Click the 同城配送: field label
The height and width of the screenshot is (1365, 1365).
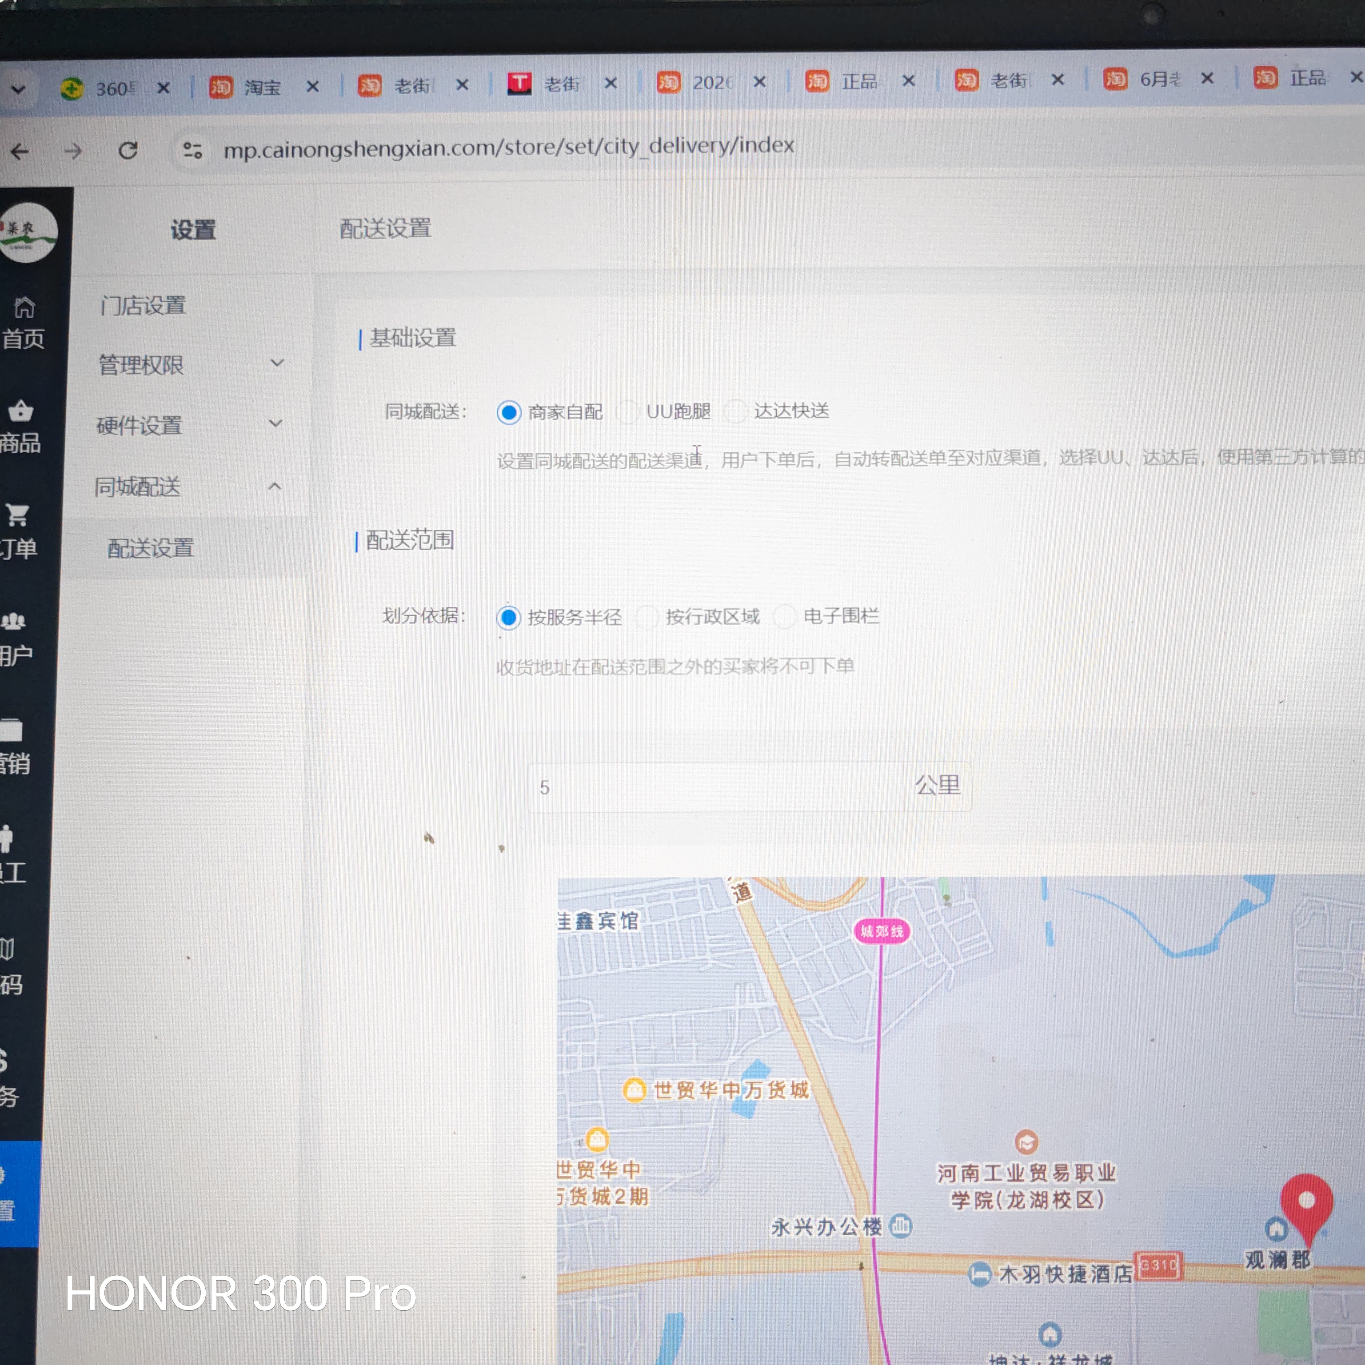426,411
